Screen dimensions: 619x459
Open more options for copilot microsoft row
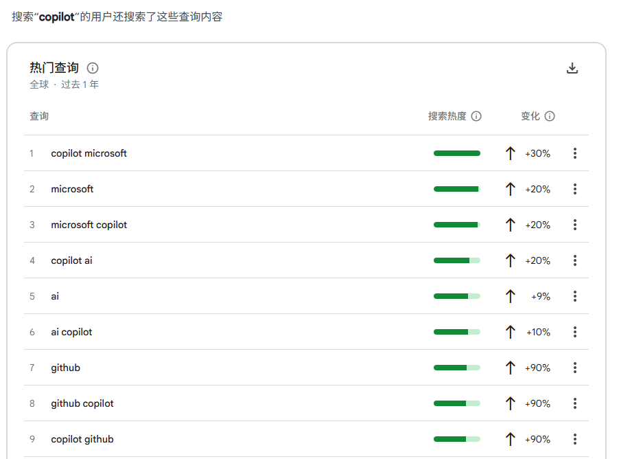[x=575, y=153]
